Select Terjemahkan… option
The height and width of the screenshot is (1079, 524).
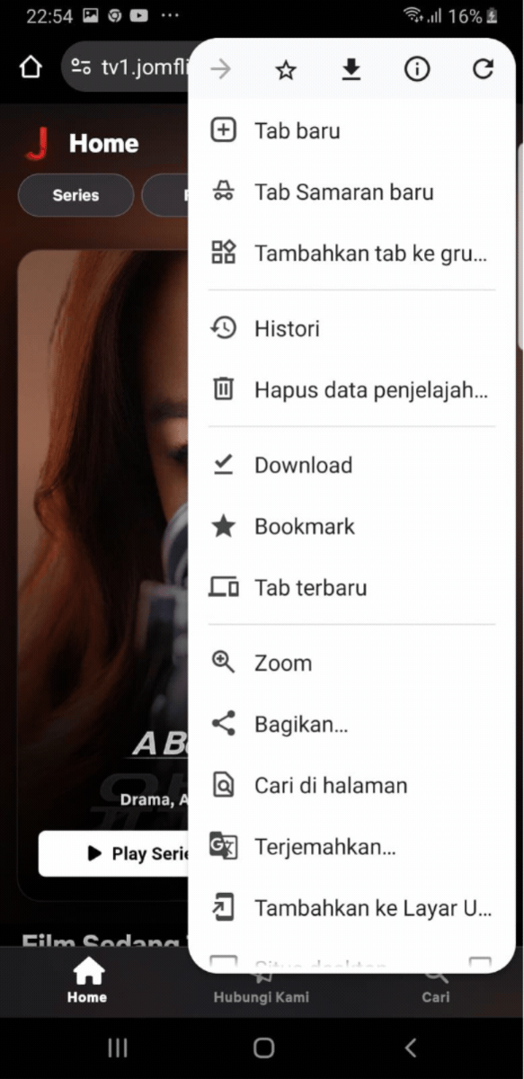pyautogui.click(x=352, y=846)
